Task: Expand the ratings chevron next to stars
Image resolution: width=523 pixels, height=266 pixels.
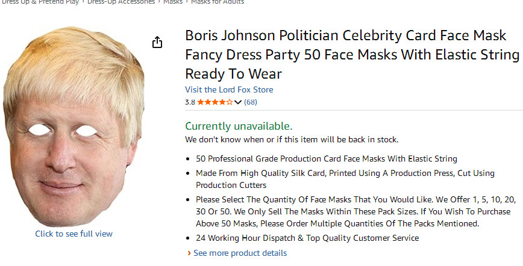Action: pyautogui.click(x=238, y=103)
